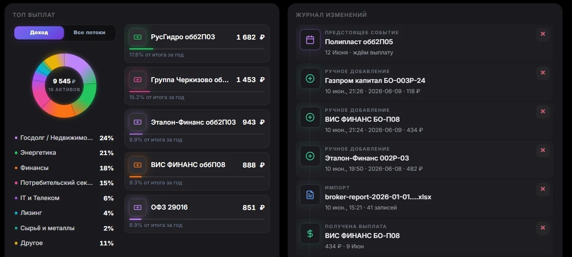This screenshot has width=572, height=257.
Task: Select the Другое legend row
Action: tap(64, 243)
